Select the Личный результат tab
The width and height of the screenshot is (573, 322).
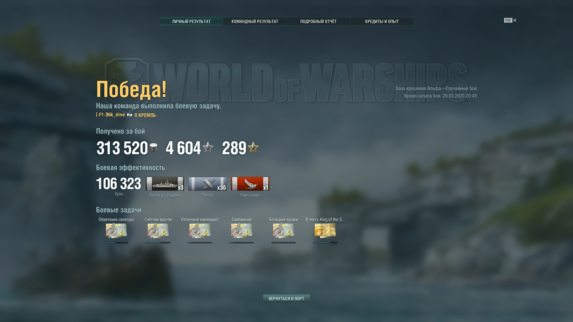click(x=191, y=21)
